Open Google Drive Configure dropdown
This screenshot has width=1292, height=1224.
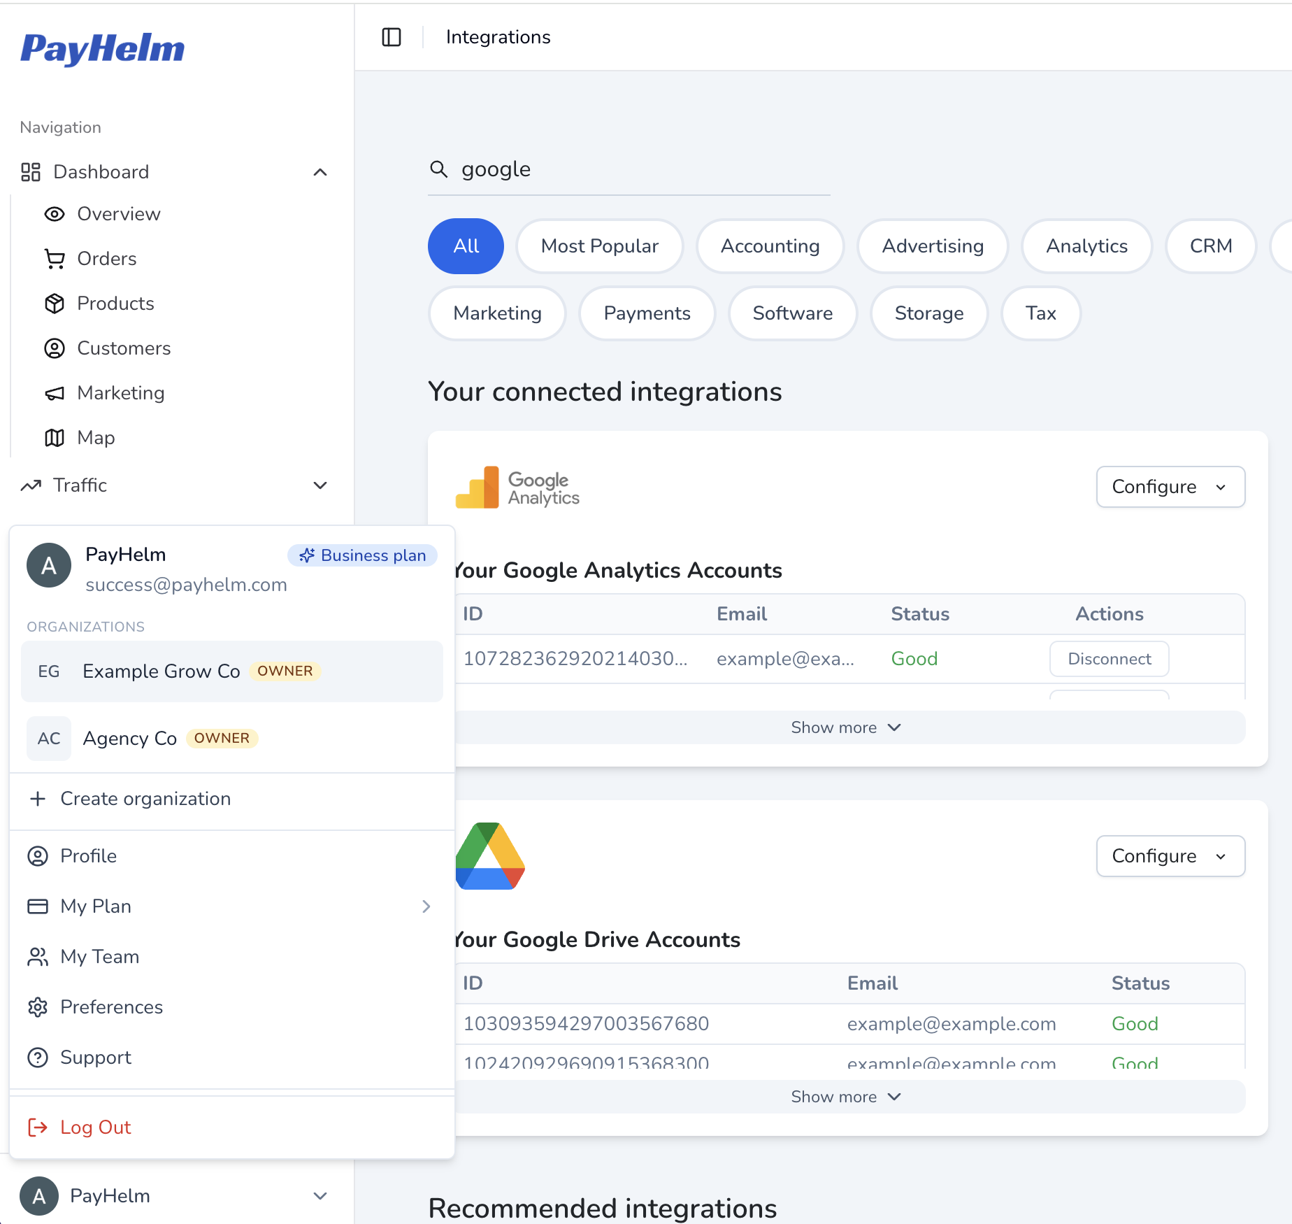click(x=1170, y=856)
